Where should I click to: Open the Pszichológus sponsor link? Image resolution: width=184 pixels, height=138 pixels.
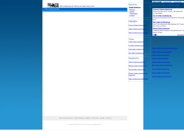click(x=133, y=14)
